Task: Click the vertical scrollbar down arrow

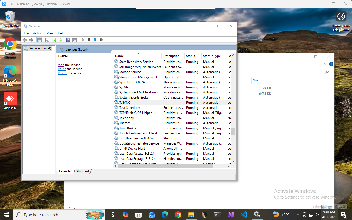Action: tap(233, 161)
